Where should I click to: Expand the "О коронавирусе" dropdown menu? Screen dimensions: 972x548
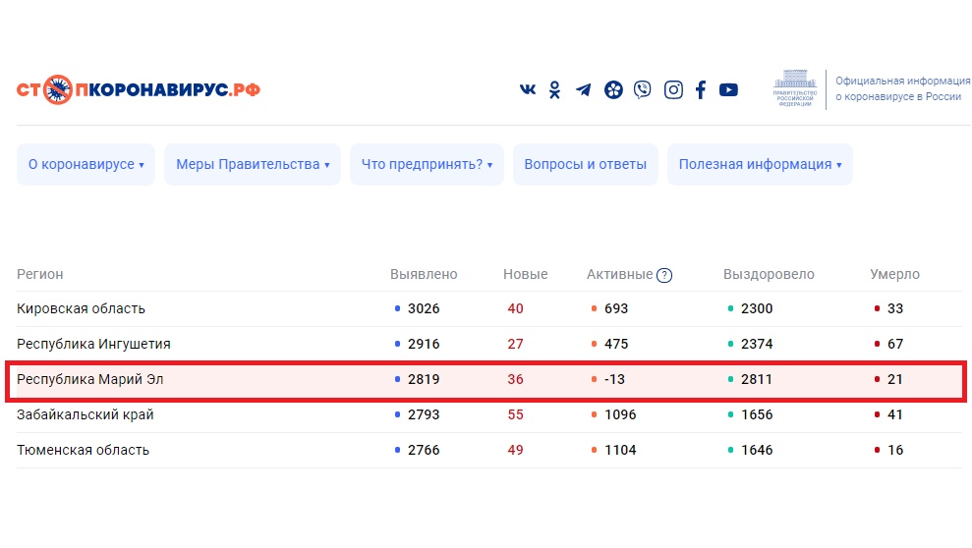click(86, 165)
